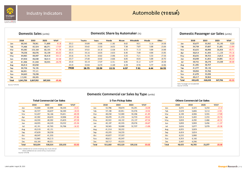
Task: Select the Domestic Passenger car Sales heading
Action: 207,33
